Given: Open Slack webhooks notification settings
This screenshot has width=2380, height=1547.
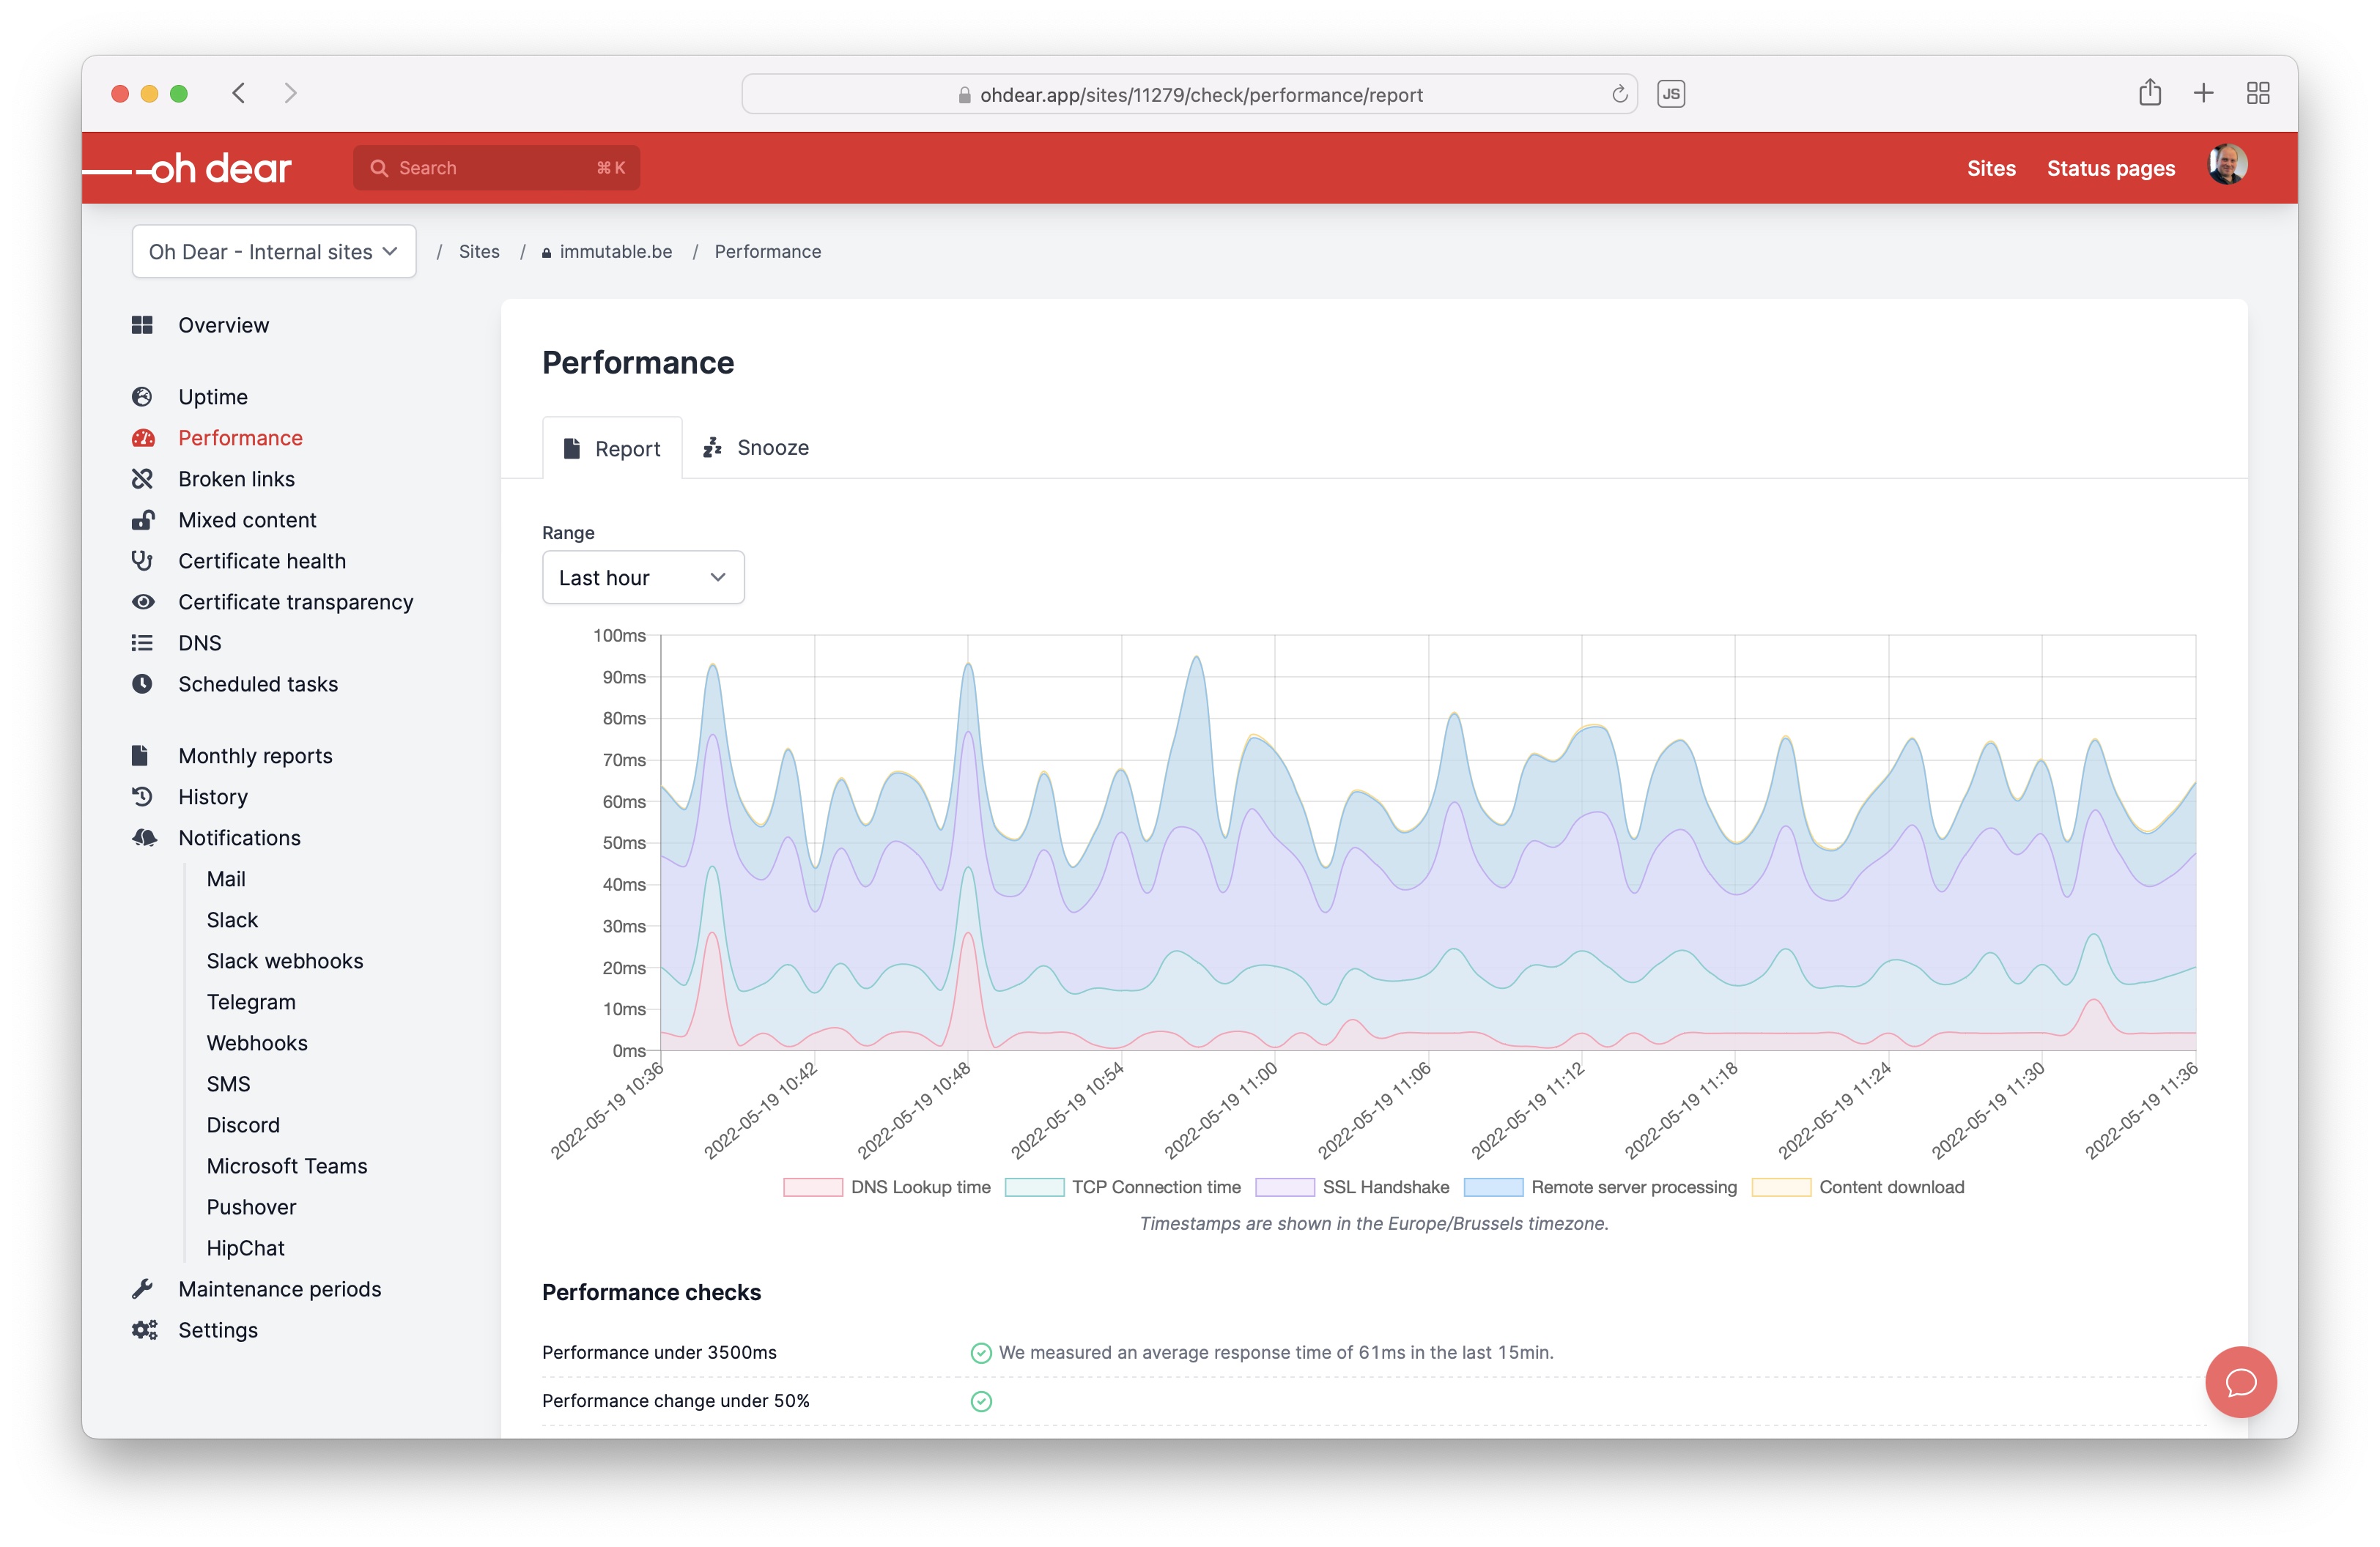Looking at the screenshot, I should (x=285, y=960).
